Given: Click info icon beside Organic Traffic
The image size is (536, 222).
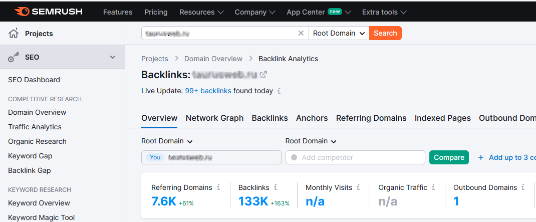Looking at the screenshot, I should (433, 187).
